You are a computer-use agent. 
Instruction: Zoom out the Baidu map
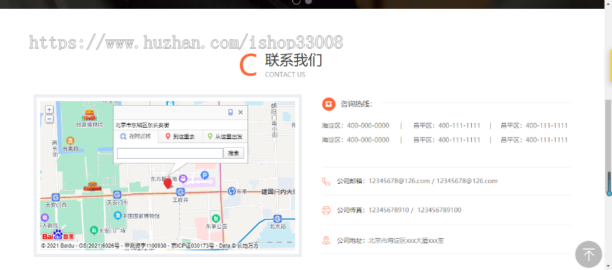click(49, 119)
